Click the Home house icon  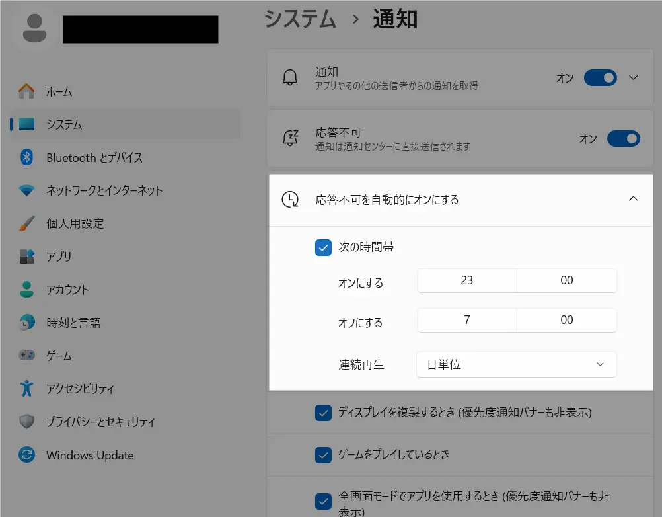(x=26, y=91)
